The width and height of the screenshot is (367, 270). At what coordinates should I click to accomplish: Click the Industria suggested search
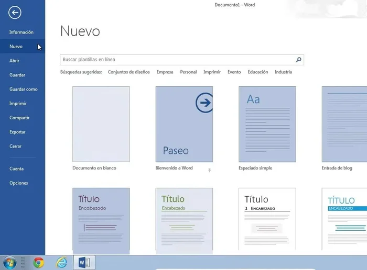click(284, 72)
